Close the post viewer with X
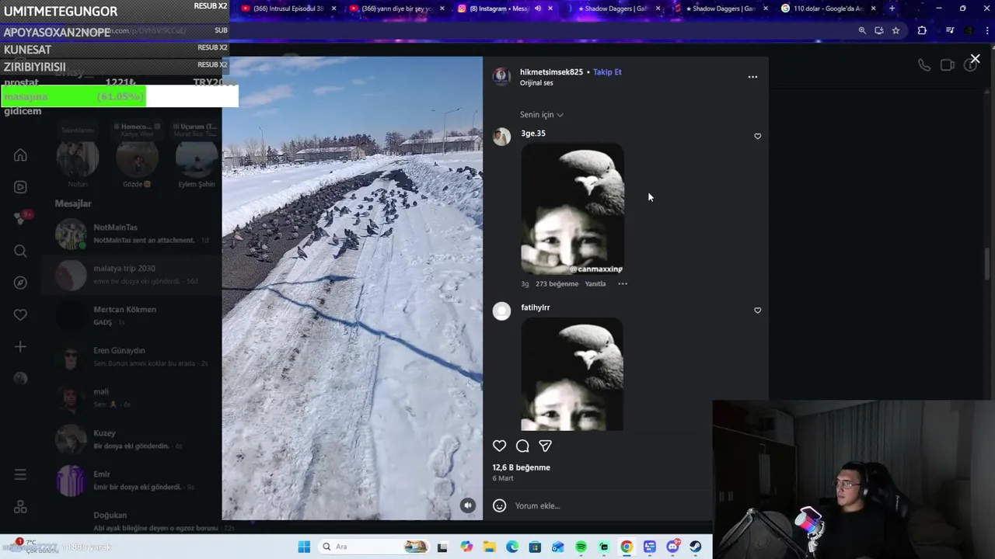This screenshot has height=559, width=995. point(975,59)
